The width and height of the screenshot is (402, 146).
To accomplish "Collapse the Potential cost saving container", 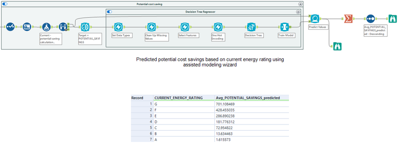I will click(x=300, y=4).
